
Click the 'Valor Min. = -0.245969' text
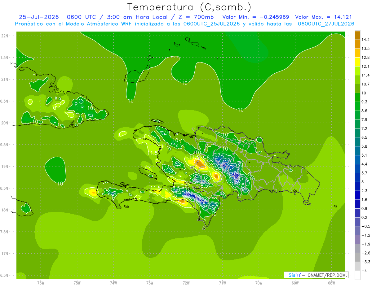pos(256,17)
